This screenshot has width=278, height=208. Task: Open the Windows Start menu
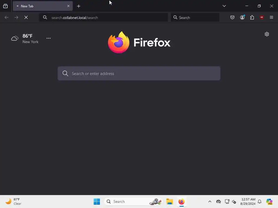(97, 201)
